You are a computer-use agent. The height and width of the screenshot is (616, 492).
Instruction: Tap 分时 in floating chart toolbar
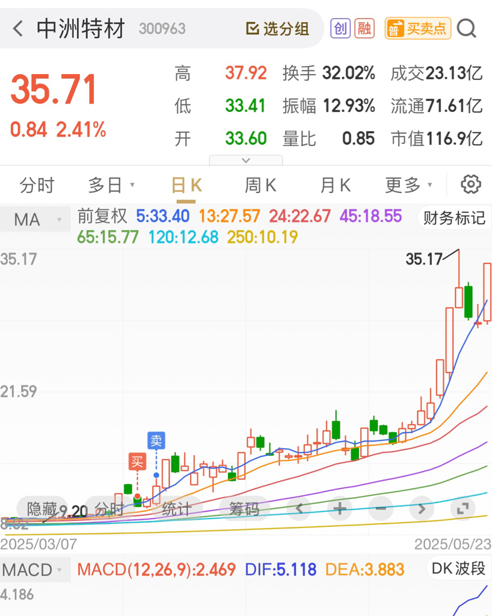pyautogui.click(x=109, y=509)
